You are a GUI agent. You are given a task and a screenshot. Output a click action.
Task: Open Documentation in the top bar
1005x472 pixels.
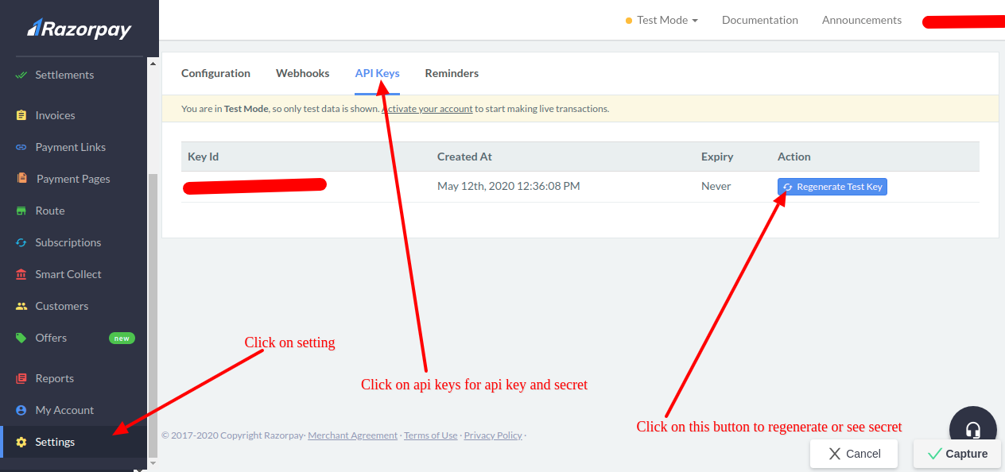coord(760,20)
